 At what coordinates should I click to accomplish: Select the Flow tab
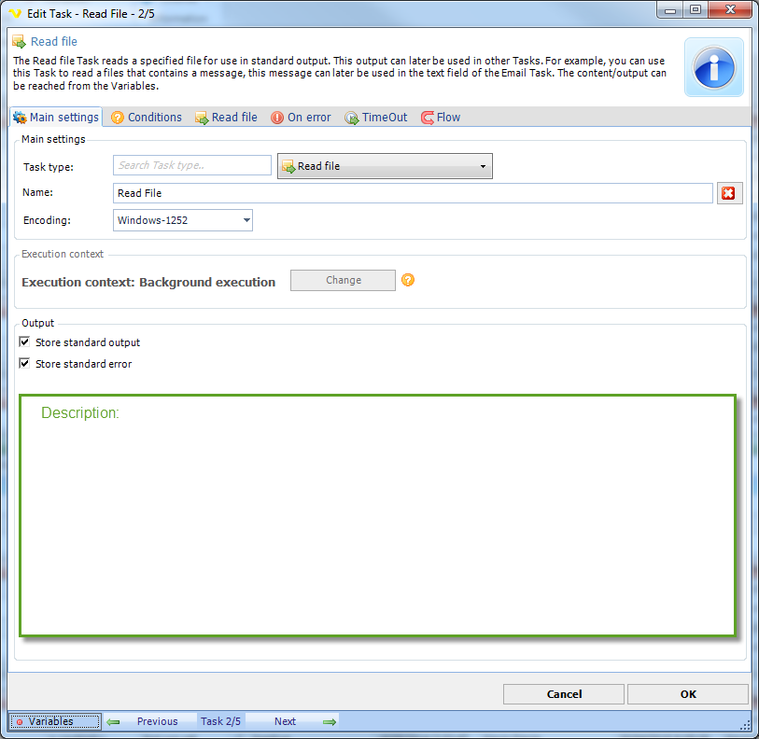[441, 118]
